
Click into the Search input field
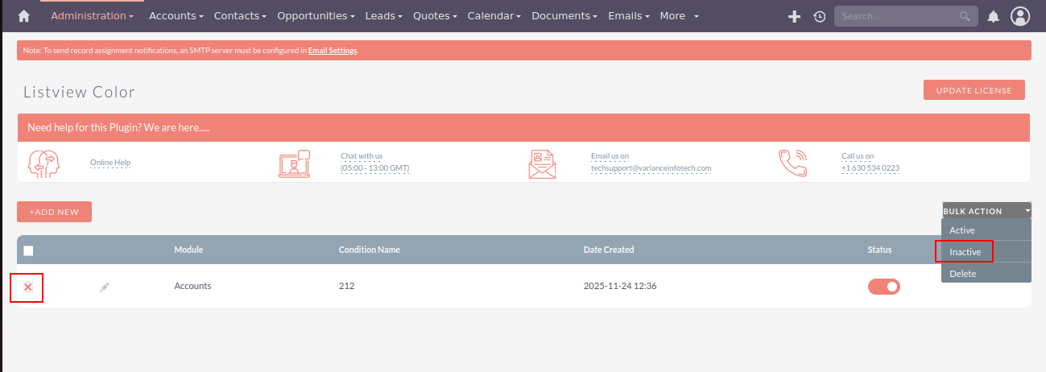click(895, 16)
